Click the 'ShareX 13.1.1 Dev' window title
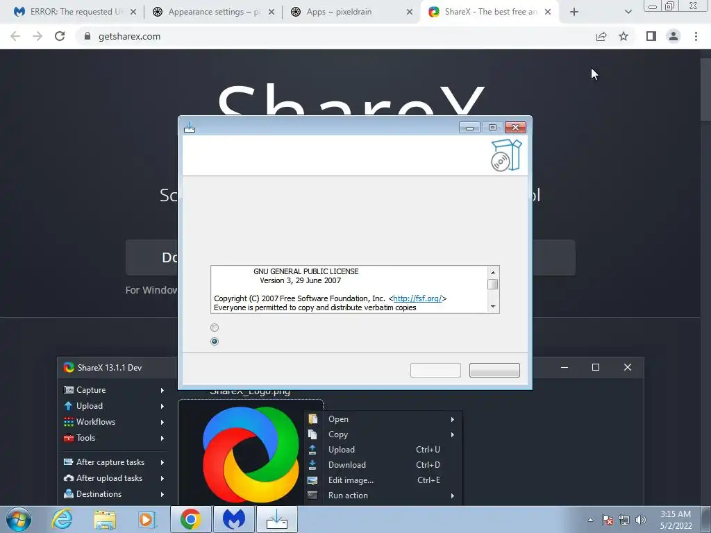 point(109,368)
